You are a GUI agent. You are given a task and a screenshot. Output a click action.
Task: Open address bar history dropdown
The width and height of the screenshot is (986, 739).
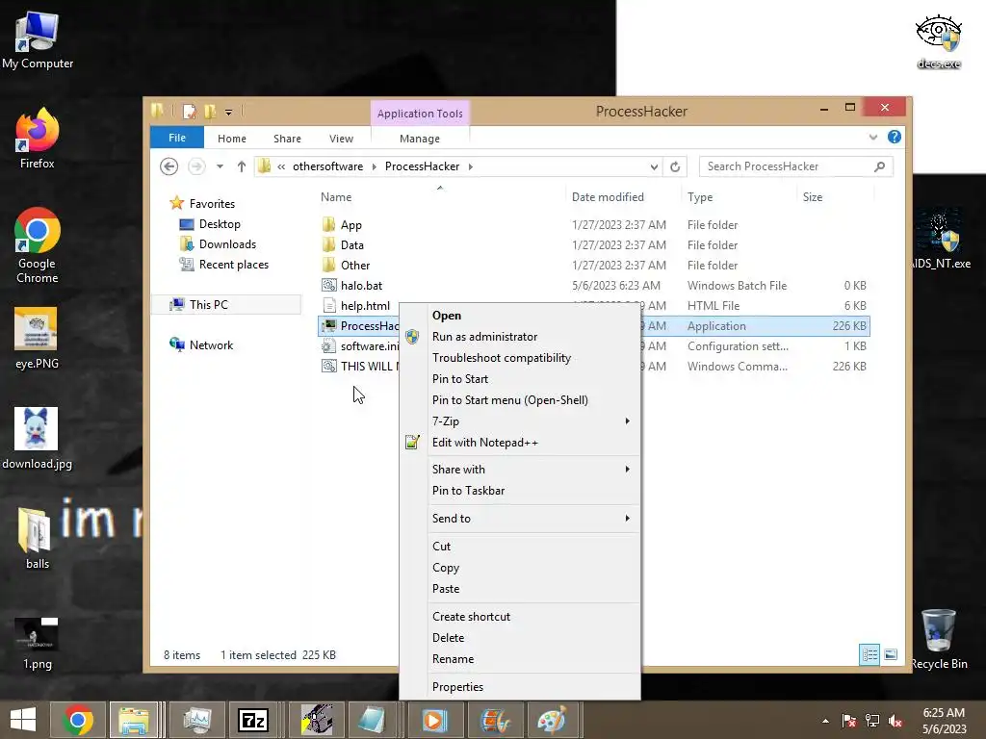[654, 166]
